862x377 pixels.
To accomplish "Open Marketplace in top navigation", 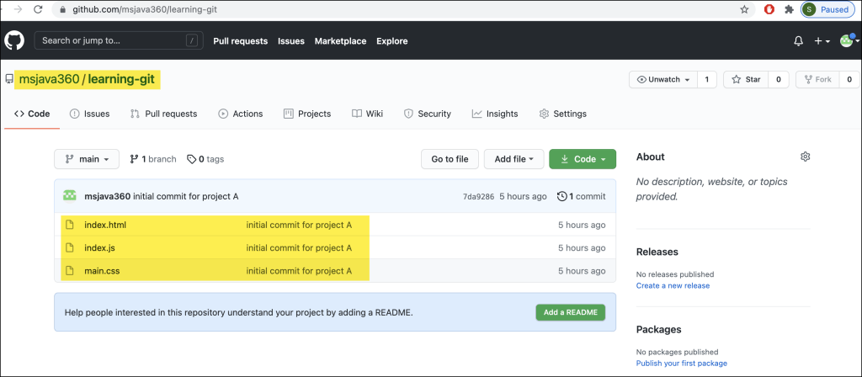I will (340, 41).
